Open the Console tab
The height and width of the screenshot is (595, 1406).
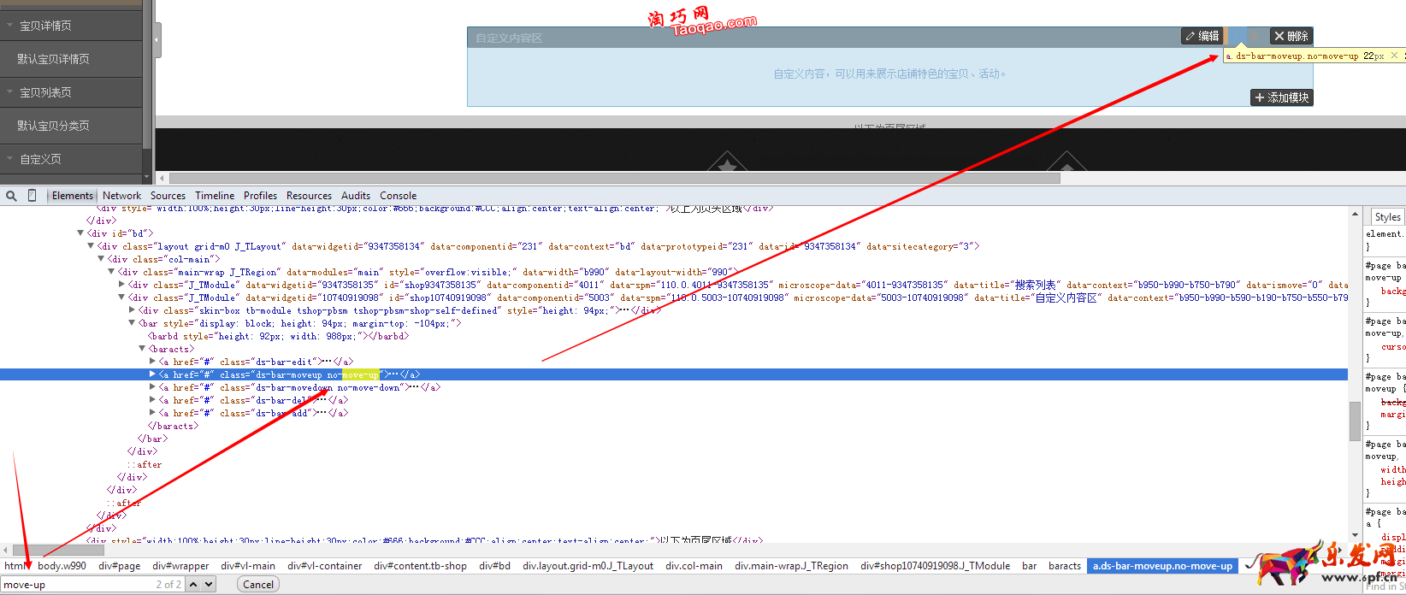398,196
